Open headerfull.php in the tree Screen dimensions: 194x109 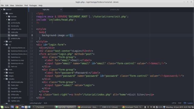16,91
